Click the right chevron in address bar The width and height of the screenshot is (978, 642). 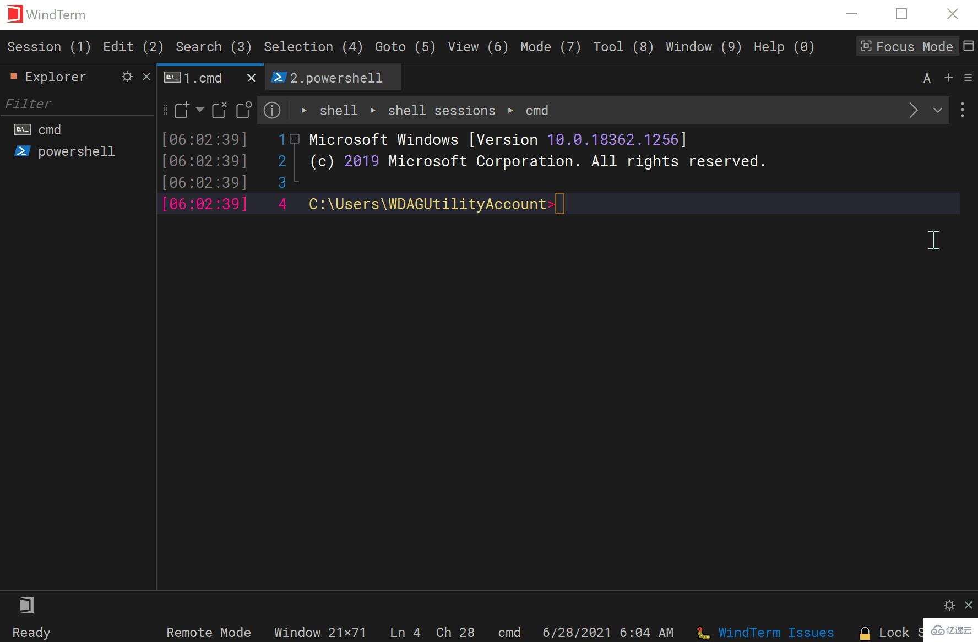pos(914,110)
